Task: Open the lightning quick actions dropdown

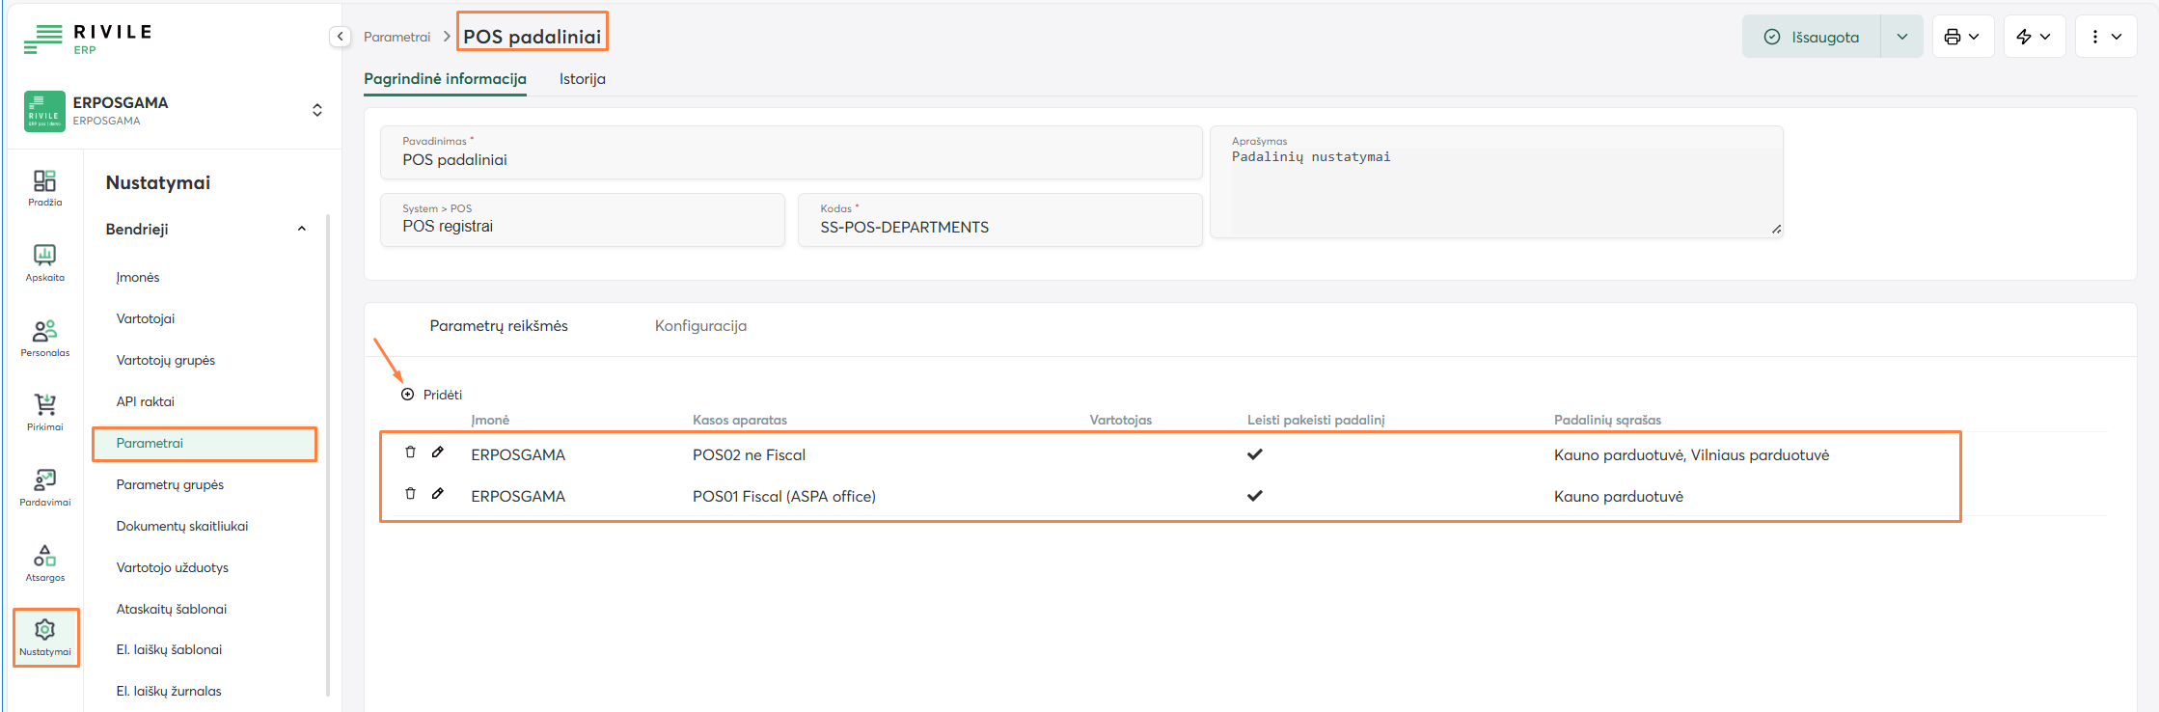Action: (2034, 37)
